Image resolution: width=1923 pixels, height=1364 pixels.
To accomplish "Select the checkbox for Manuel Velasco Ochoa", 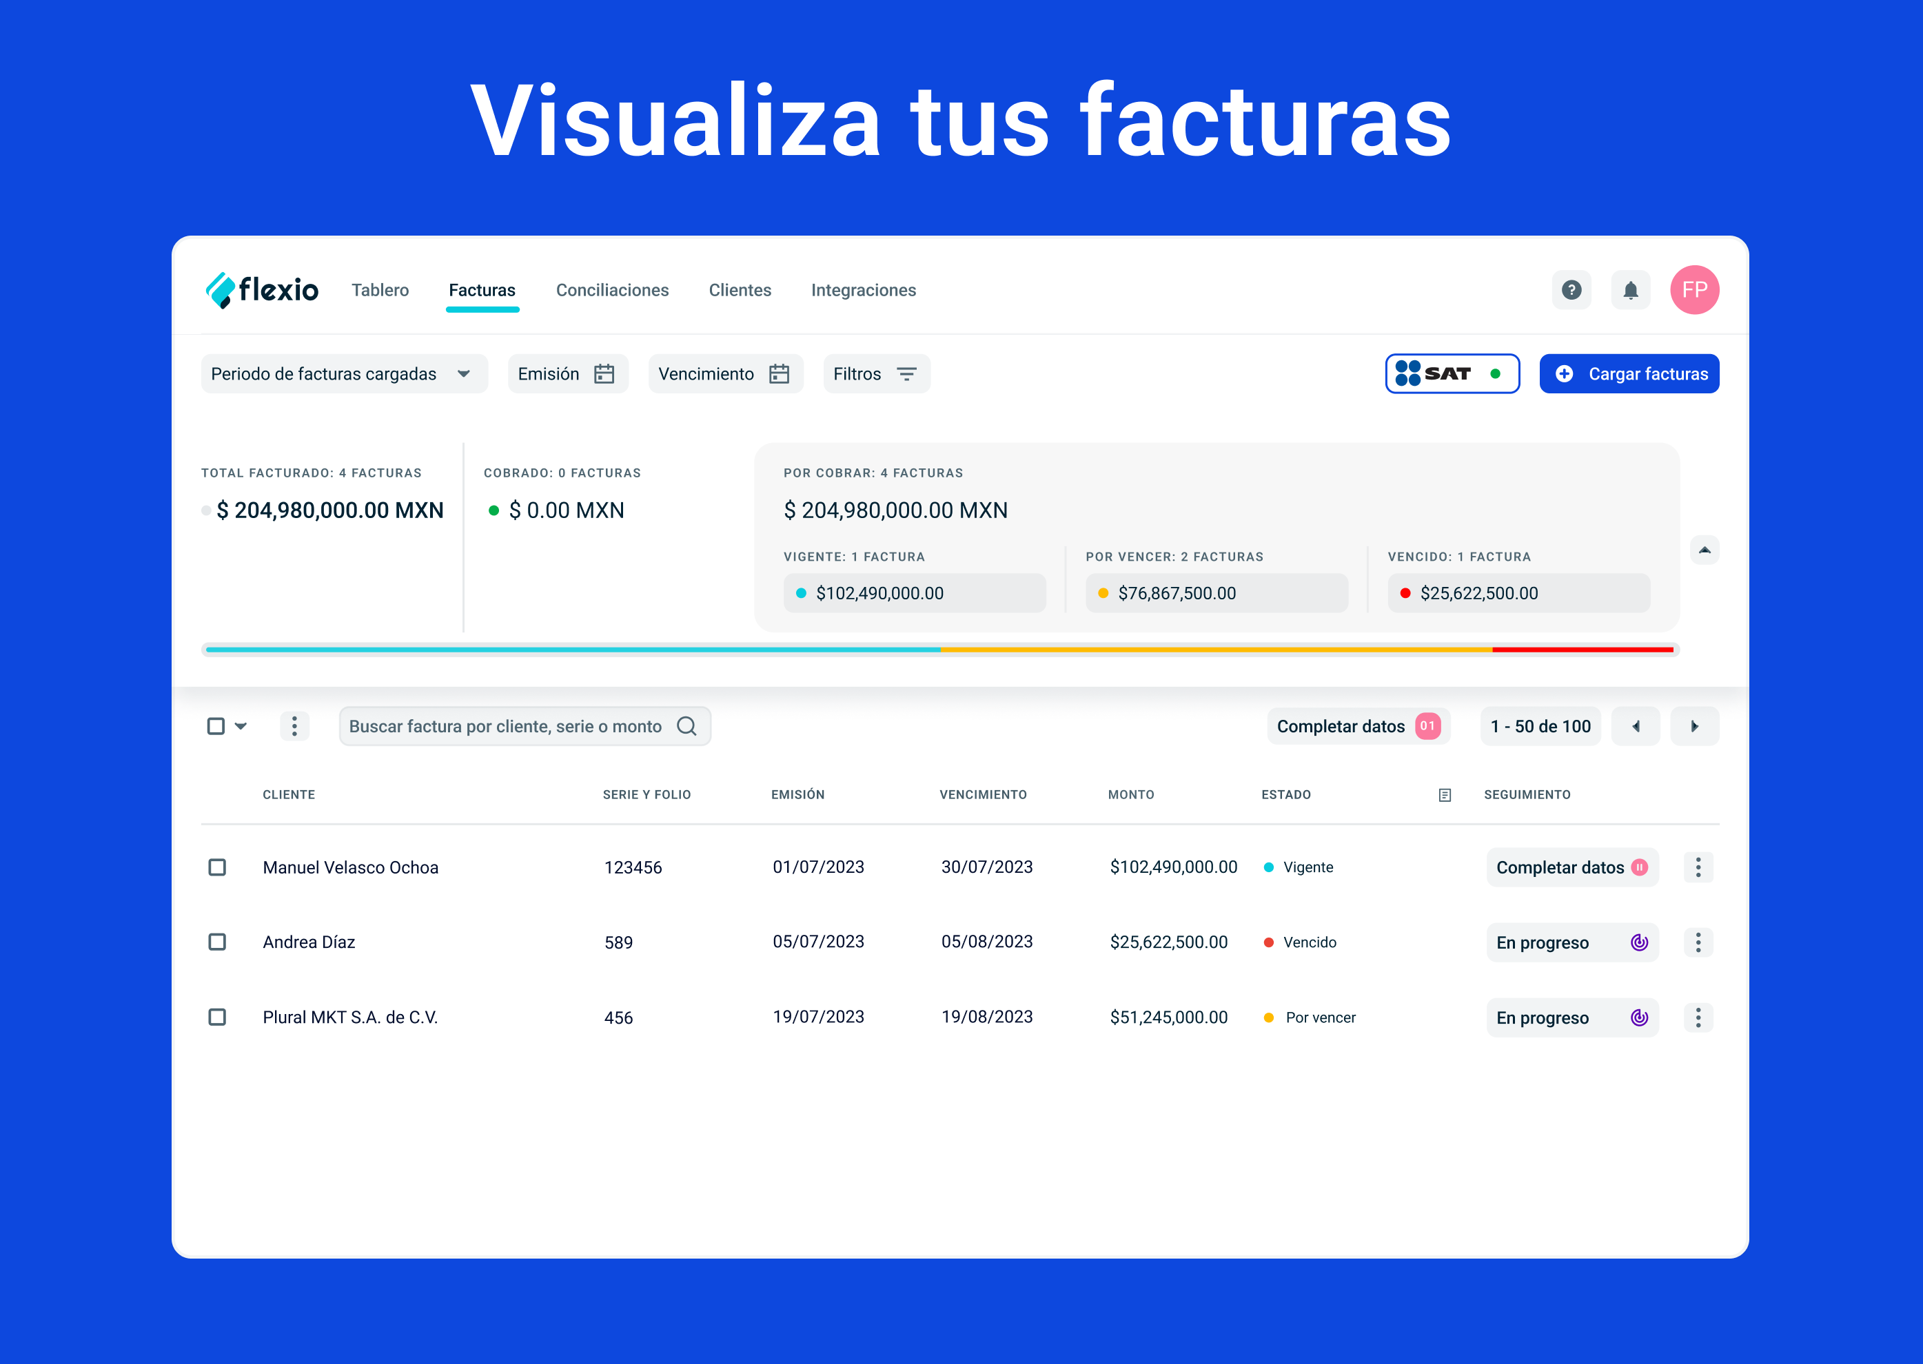I will pos(218,867).
